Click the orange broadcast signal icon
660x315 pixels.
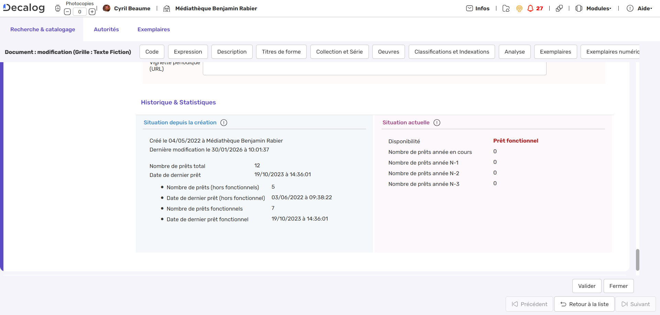[519, 8]
